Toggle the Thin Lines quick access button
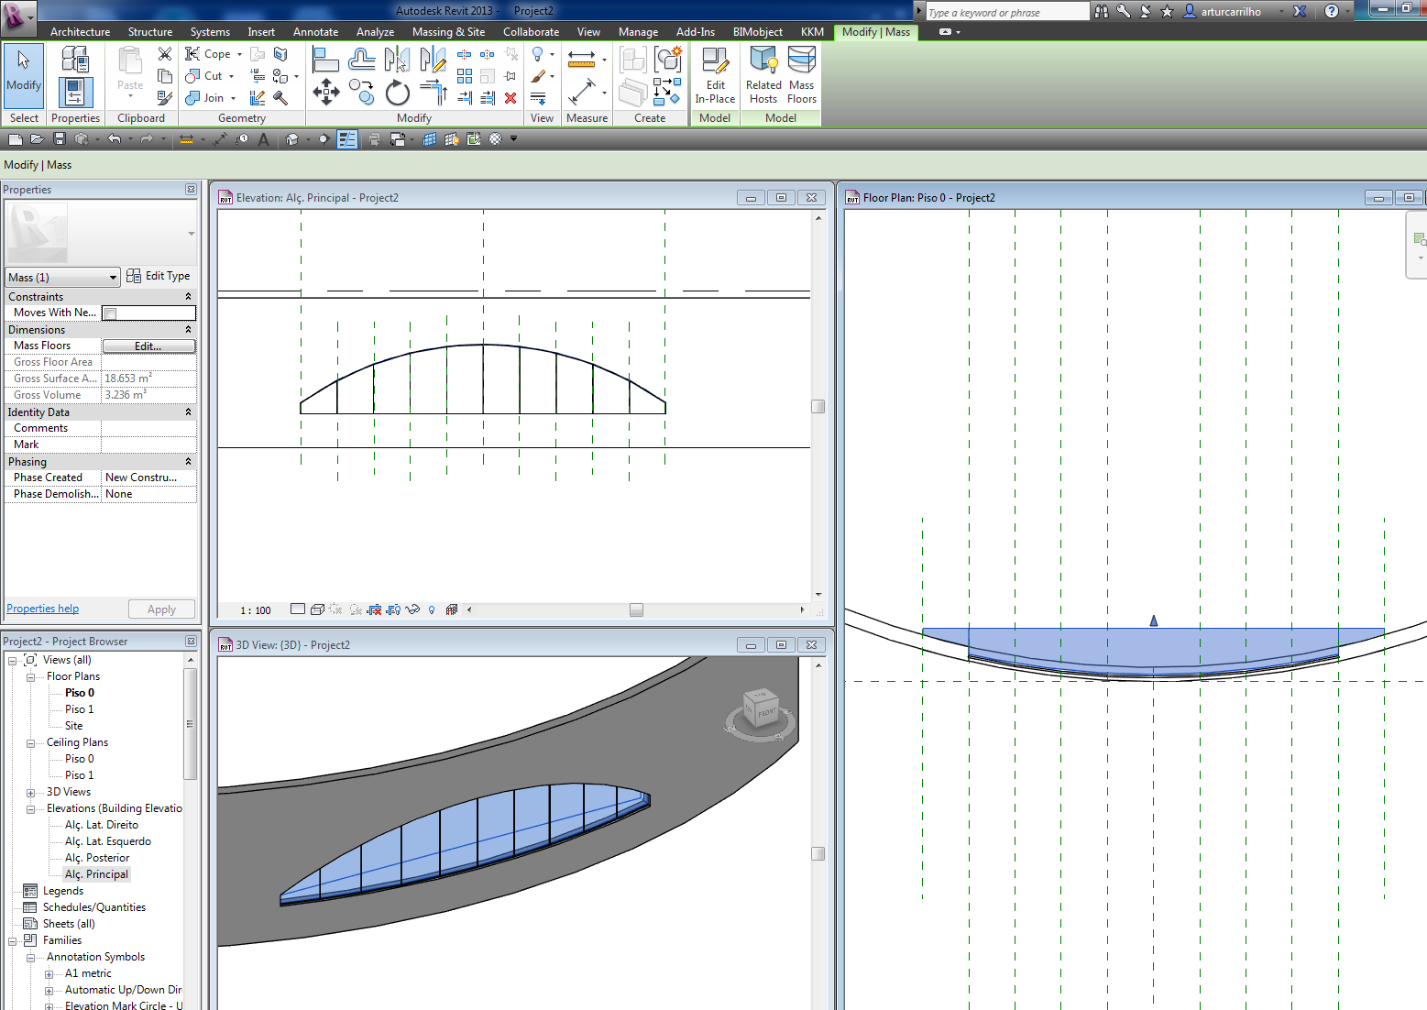Viewport: 1427px width, 1010px height. coord(347,139)
